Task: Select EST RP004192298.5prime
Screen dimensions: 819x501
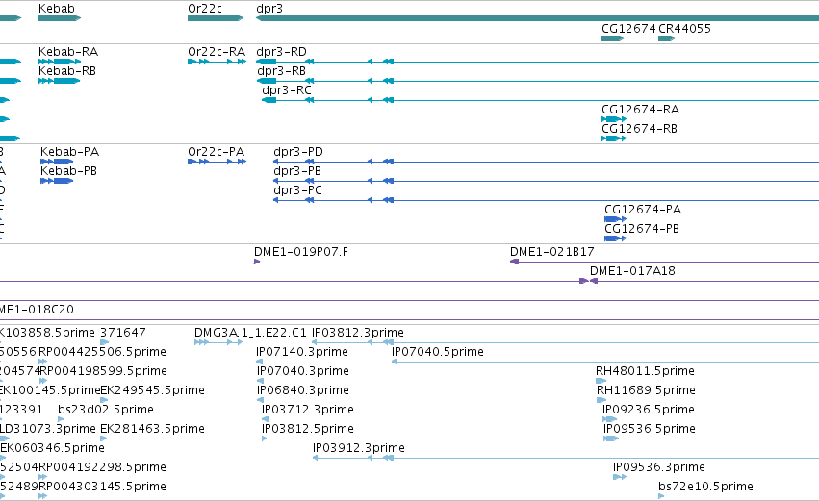Action: pyautogui.click(x=43, y=477)
